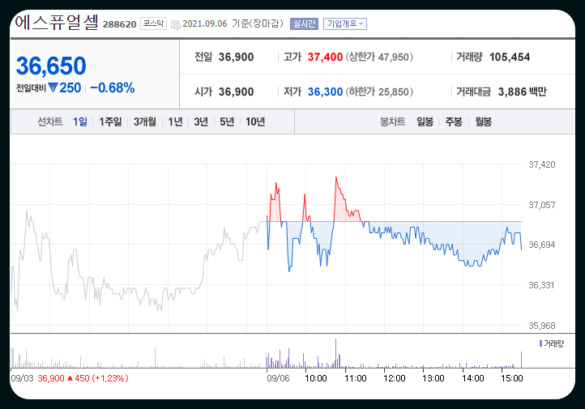Click the 09/03 previous close summary
This screenshot has height=409, width=585.
click(70, 378)
